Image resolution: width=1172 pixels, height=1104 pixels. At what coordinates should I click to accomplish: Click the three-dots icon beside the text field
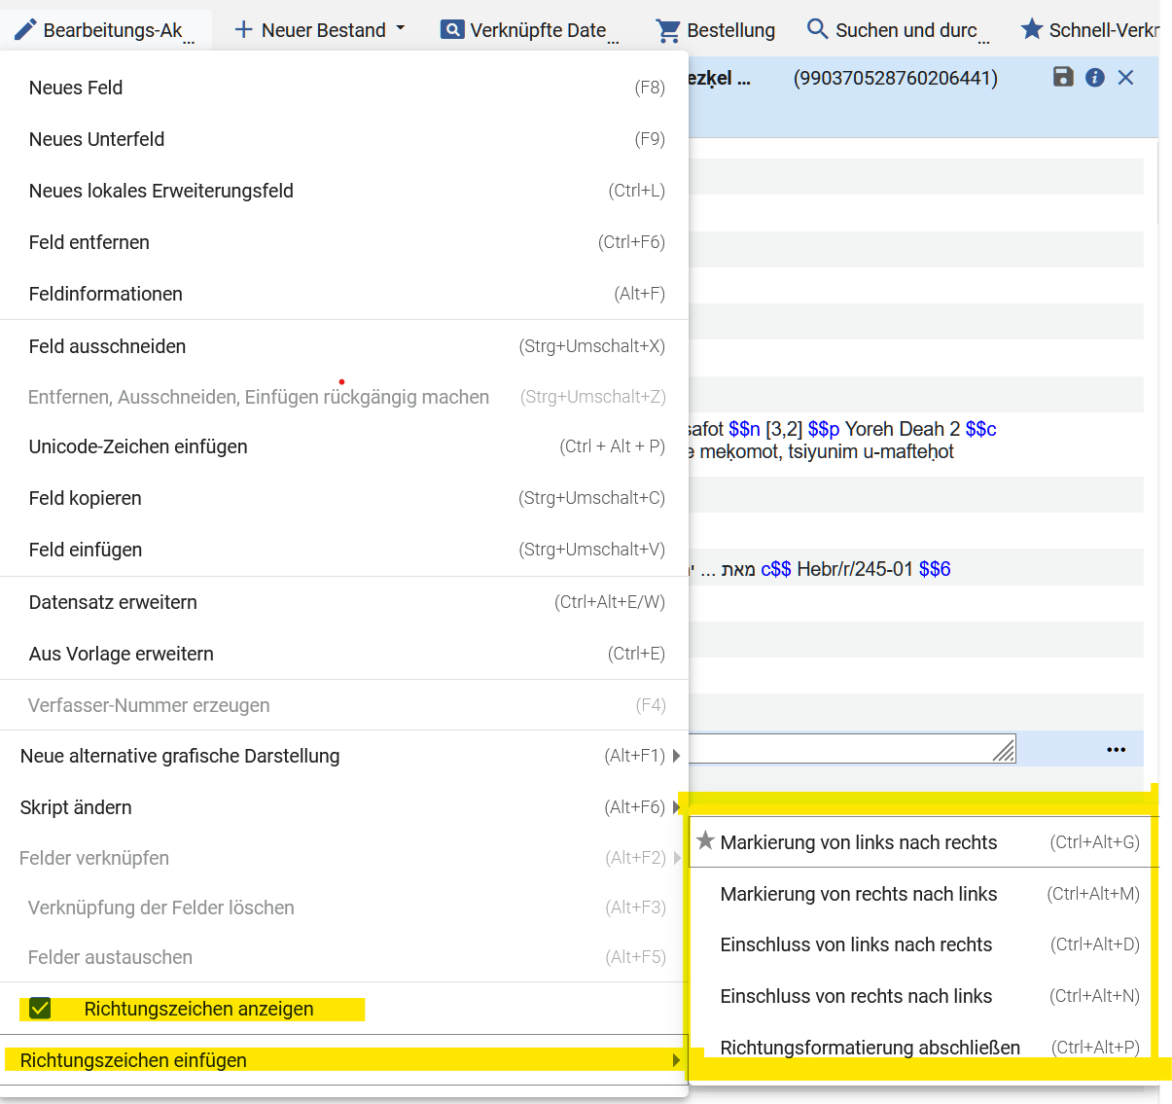tap(1116, 749)
